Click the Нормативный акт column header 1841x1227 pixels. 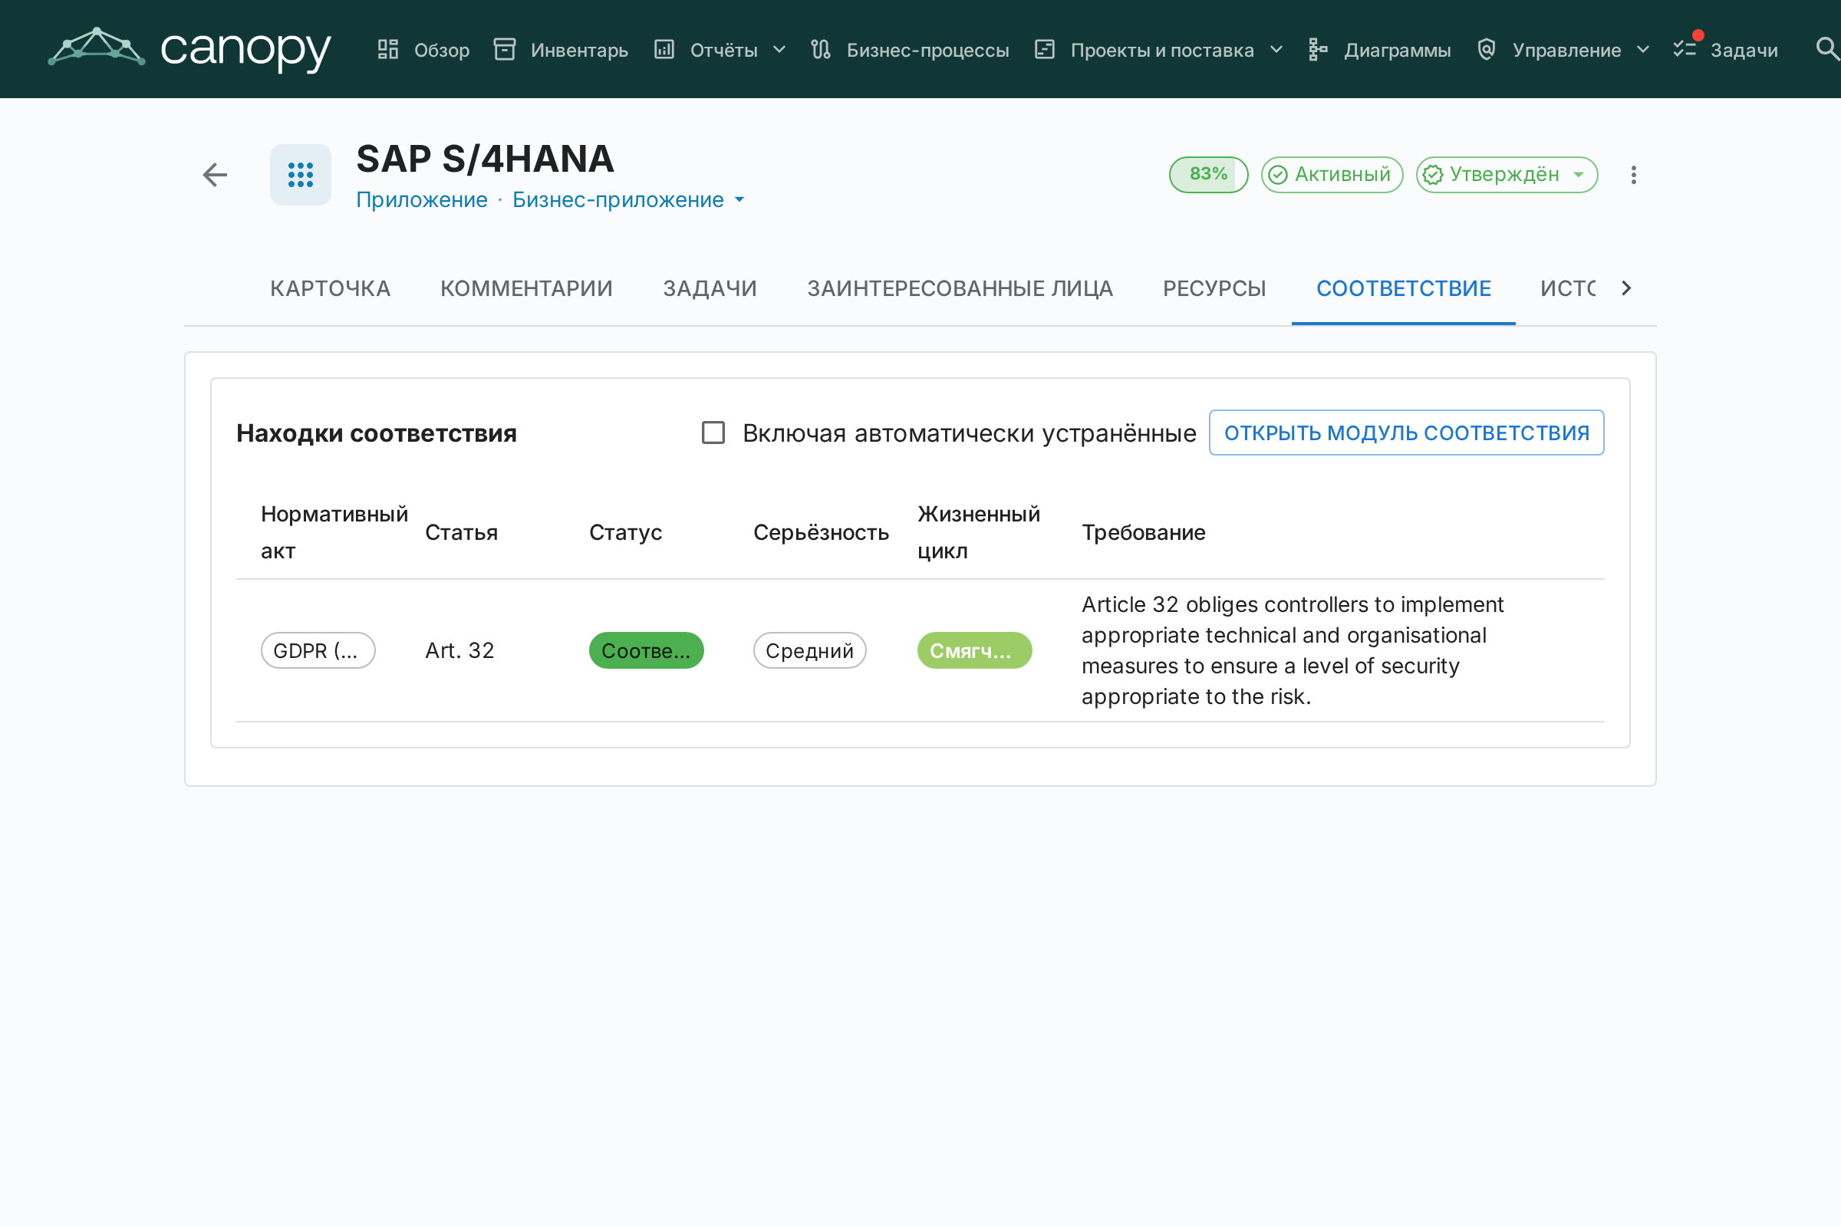[x=334, y=532]
